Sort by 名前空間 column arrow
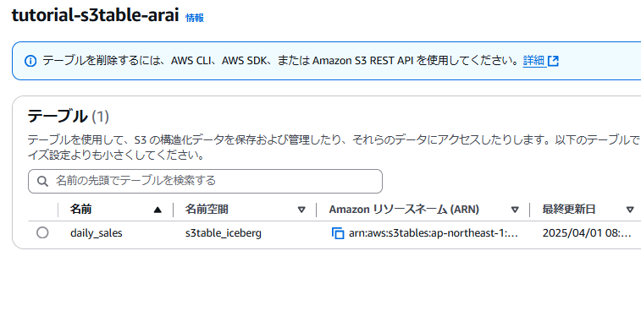The height and width of the screenshot is (311, 641). pos(301,210)
